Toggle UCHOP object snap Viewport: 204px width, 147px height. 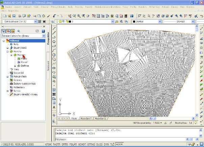pyautogui.click(x=82, y=144)
